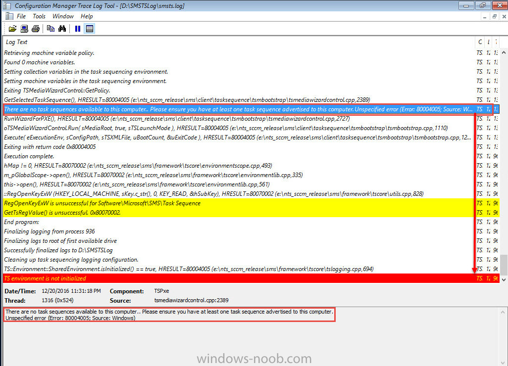Click the Find binoculars icon
The height and width of the screenshot is (366, 508).
click(x=62, y=29)
